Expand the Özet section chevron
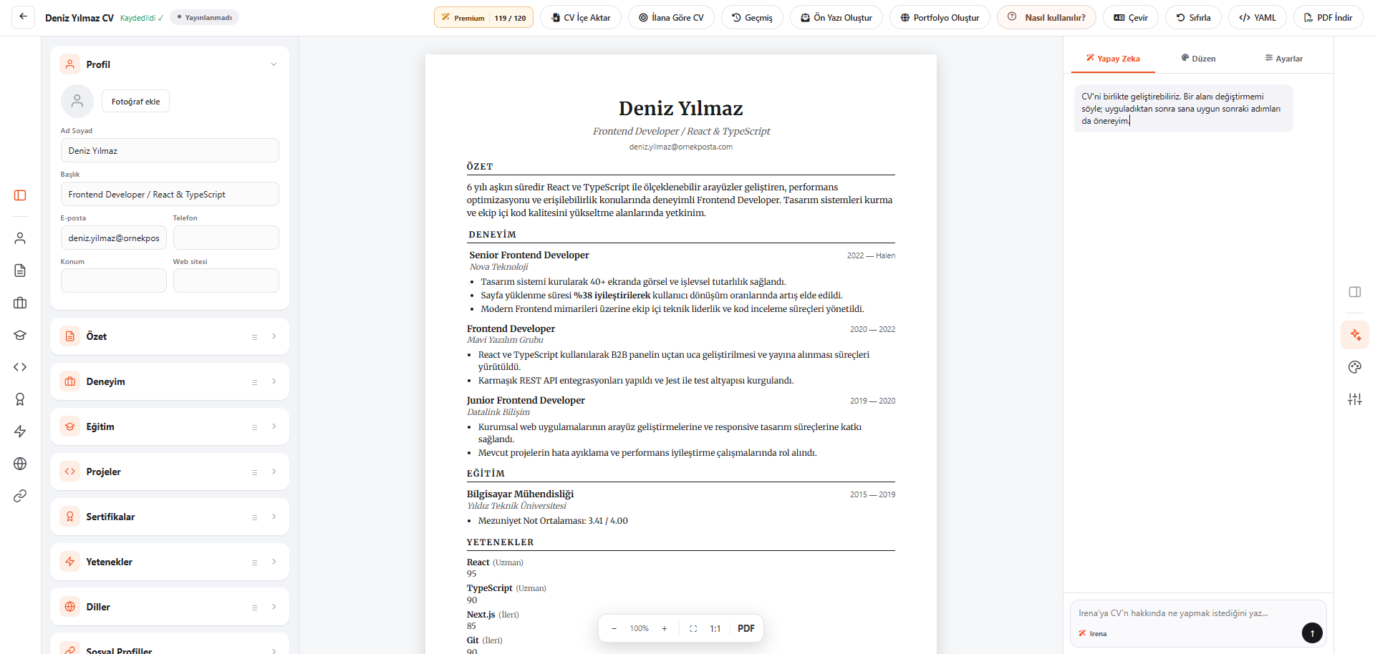1375x654 pixels. click(x=274, y=336)
